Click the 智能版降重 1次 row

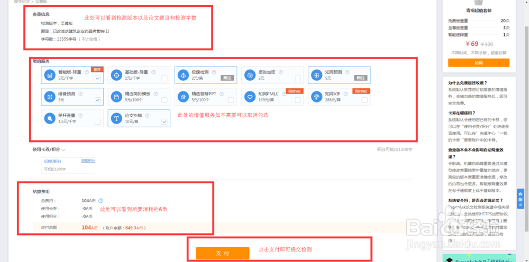point(479,35)
